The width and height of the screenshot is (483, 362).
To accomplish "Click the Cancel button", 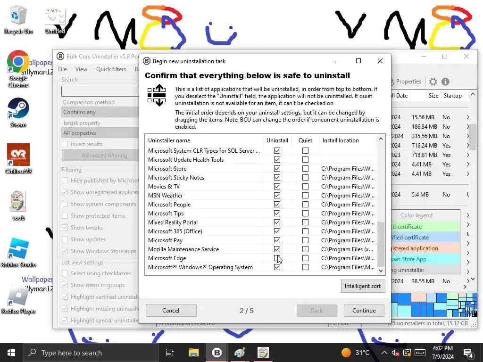I will [x=171, y=310].
